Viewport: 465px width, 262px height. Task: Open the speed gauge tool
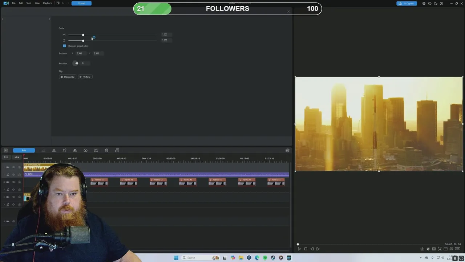(85, 150)
